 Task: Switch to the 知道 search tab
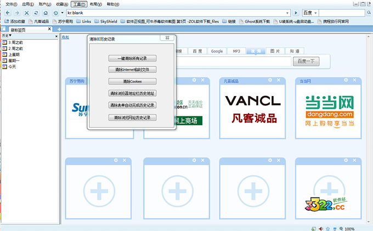tap(295, 51)
